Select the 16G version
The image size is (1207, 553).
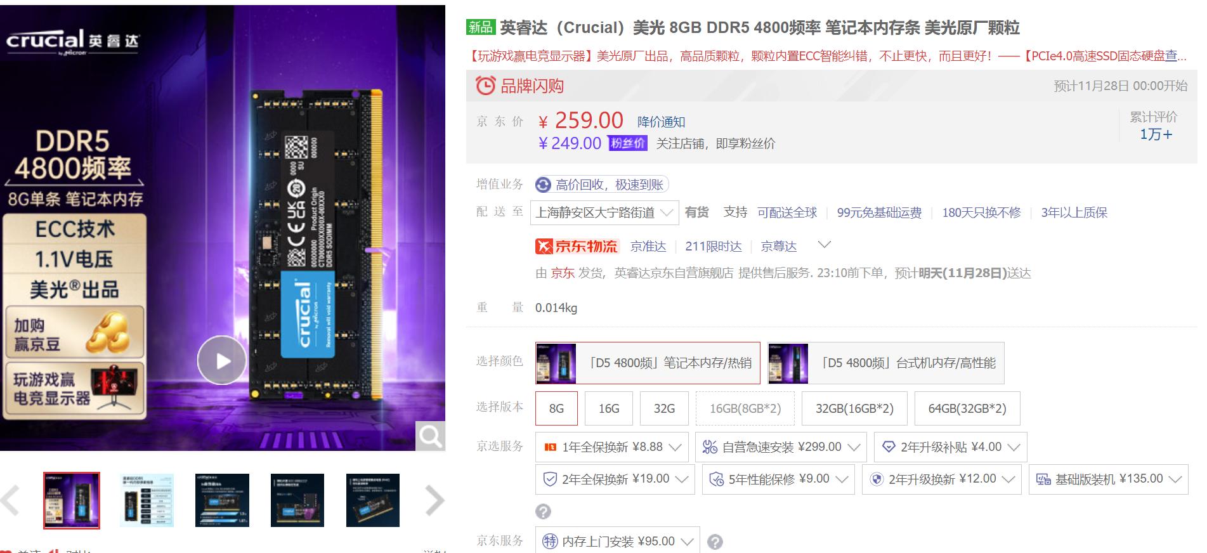point(609,408)
